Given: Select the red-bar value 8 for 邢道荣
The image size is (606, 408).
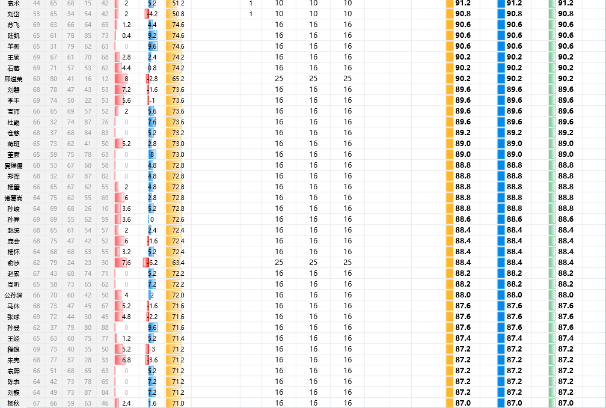Looking at the screenshot, I should coord(126,79).
